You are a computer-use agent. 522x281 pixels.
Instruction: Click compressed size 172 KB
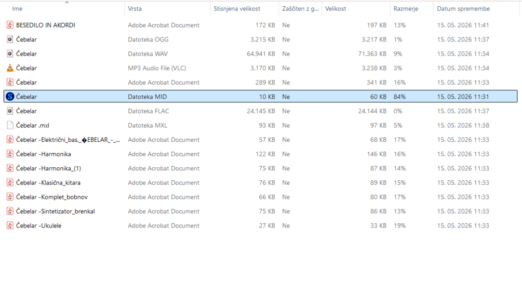[x=265, y=25]
